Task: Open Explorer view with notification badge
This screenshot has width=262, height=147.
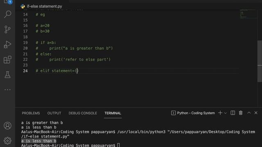Action: (x=8, y=2)
